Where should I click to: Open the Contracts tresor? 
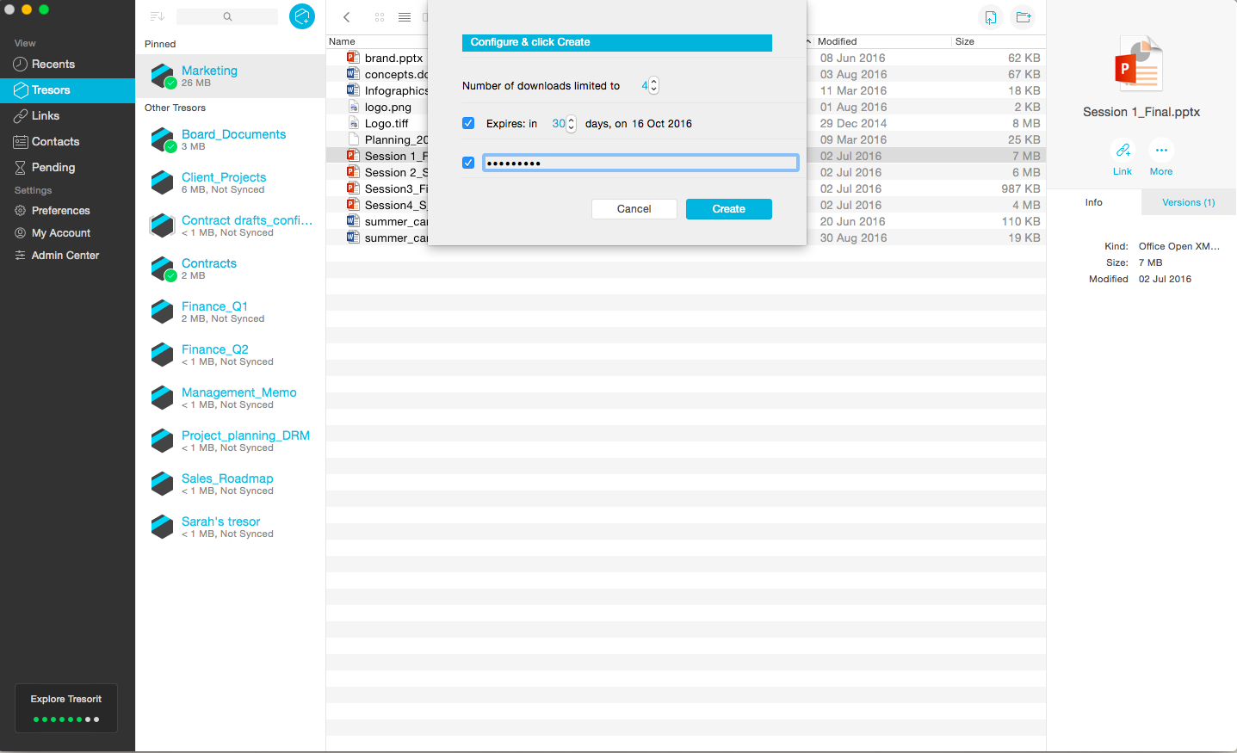tap(231, 268)
